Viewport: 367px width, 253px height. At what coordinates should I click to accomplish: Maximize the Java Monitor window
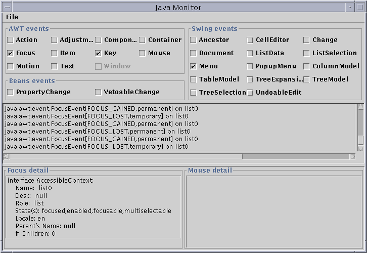[359, 7]
